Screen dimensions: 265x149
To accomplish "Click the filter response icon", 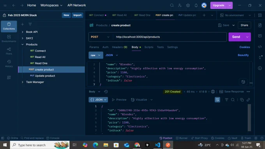I will (x=227, y=100).
